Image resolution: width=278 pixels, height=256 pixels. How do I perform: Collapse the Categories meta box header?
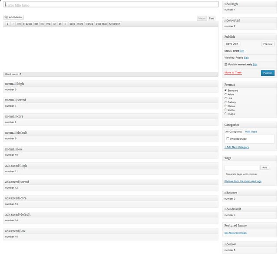[x=249, y=125]
